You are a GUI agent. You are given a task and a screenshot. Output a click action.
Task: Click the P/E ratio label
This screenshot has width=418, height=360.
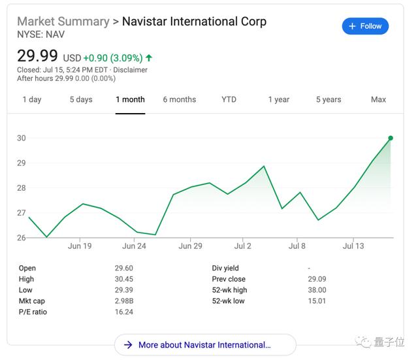tap(33, 312)
